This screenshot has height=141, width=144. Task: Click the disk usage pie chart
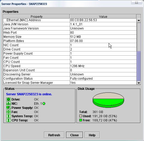(x=108, y=100)
